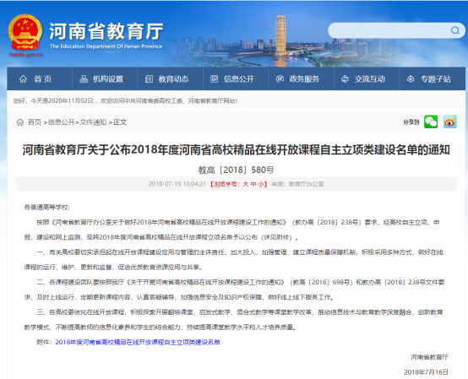Focus the site search input field
The width and height of the screenshot is (468, 379).
coord(389,30)
